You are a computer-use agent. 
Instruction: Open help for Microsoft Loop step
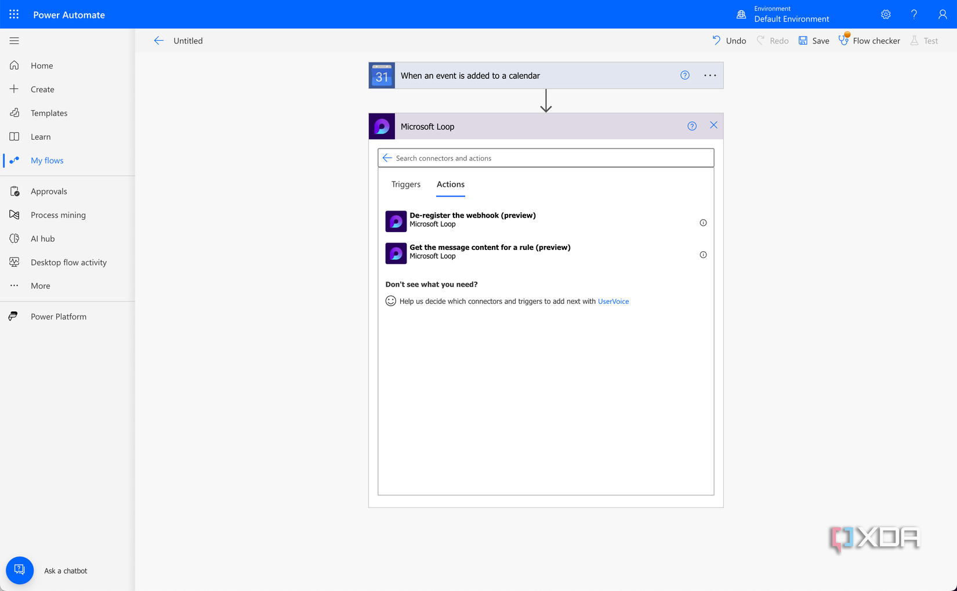[692, 126]
